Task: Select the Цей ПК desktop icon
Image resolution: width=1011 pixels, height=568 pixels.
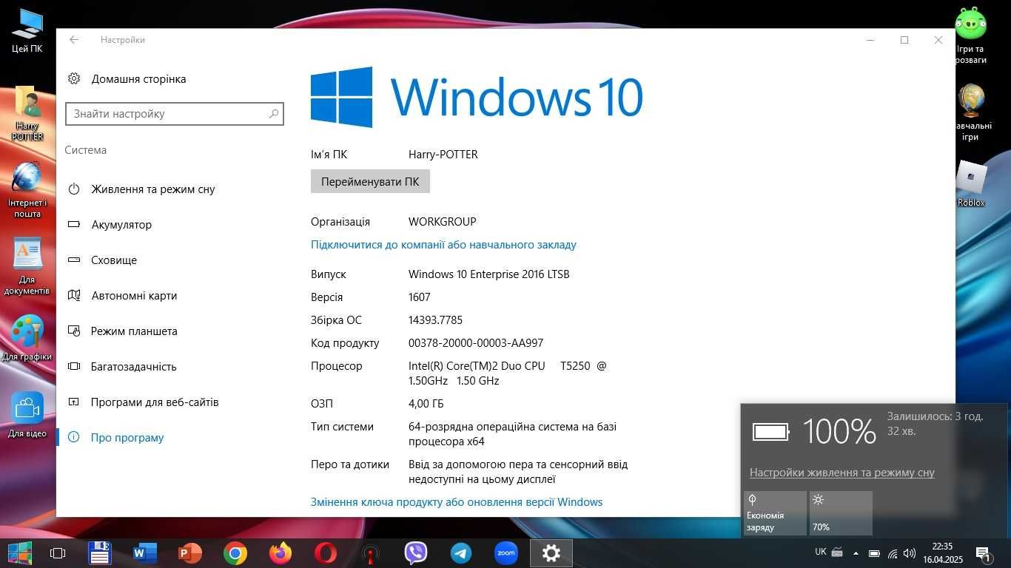Action: pos(27,31)
